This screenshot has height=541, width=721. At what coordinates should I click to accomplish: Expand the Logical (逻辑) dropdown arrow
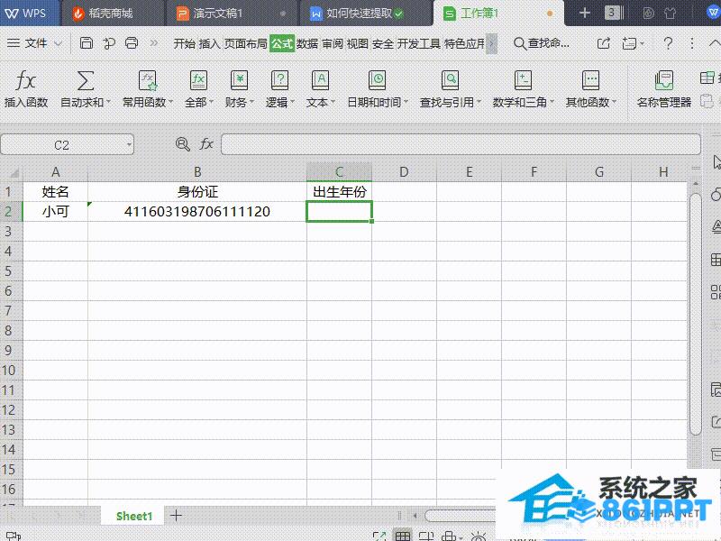click(x=292, y=102)
